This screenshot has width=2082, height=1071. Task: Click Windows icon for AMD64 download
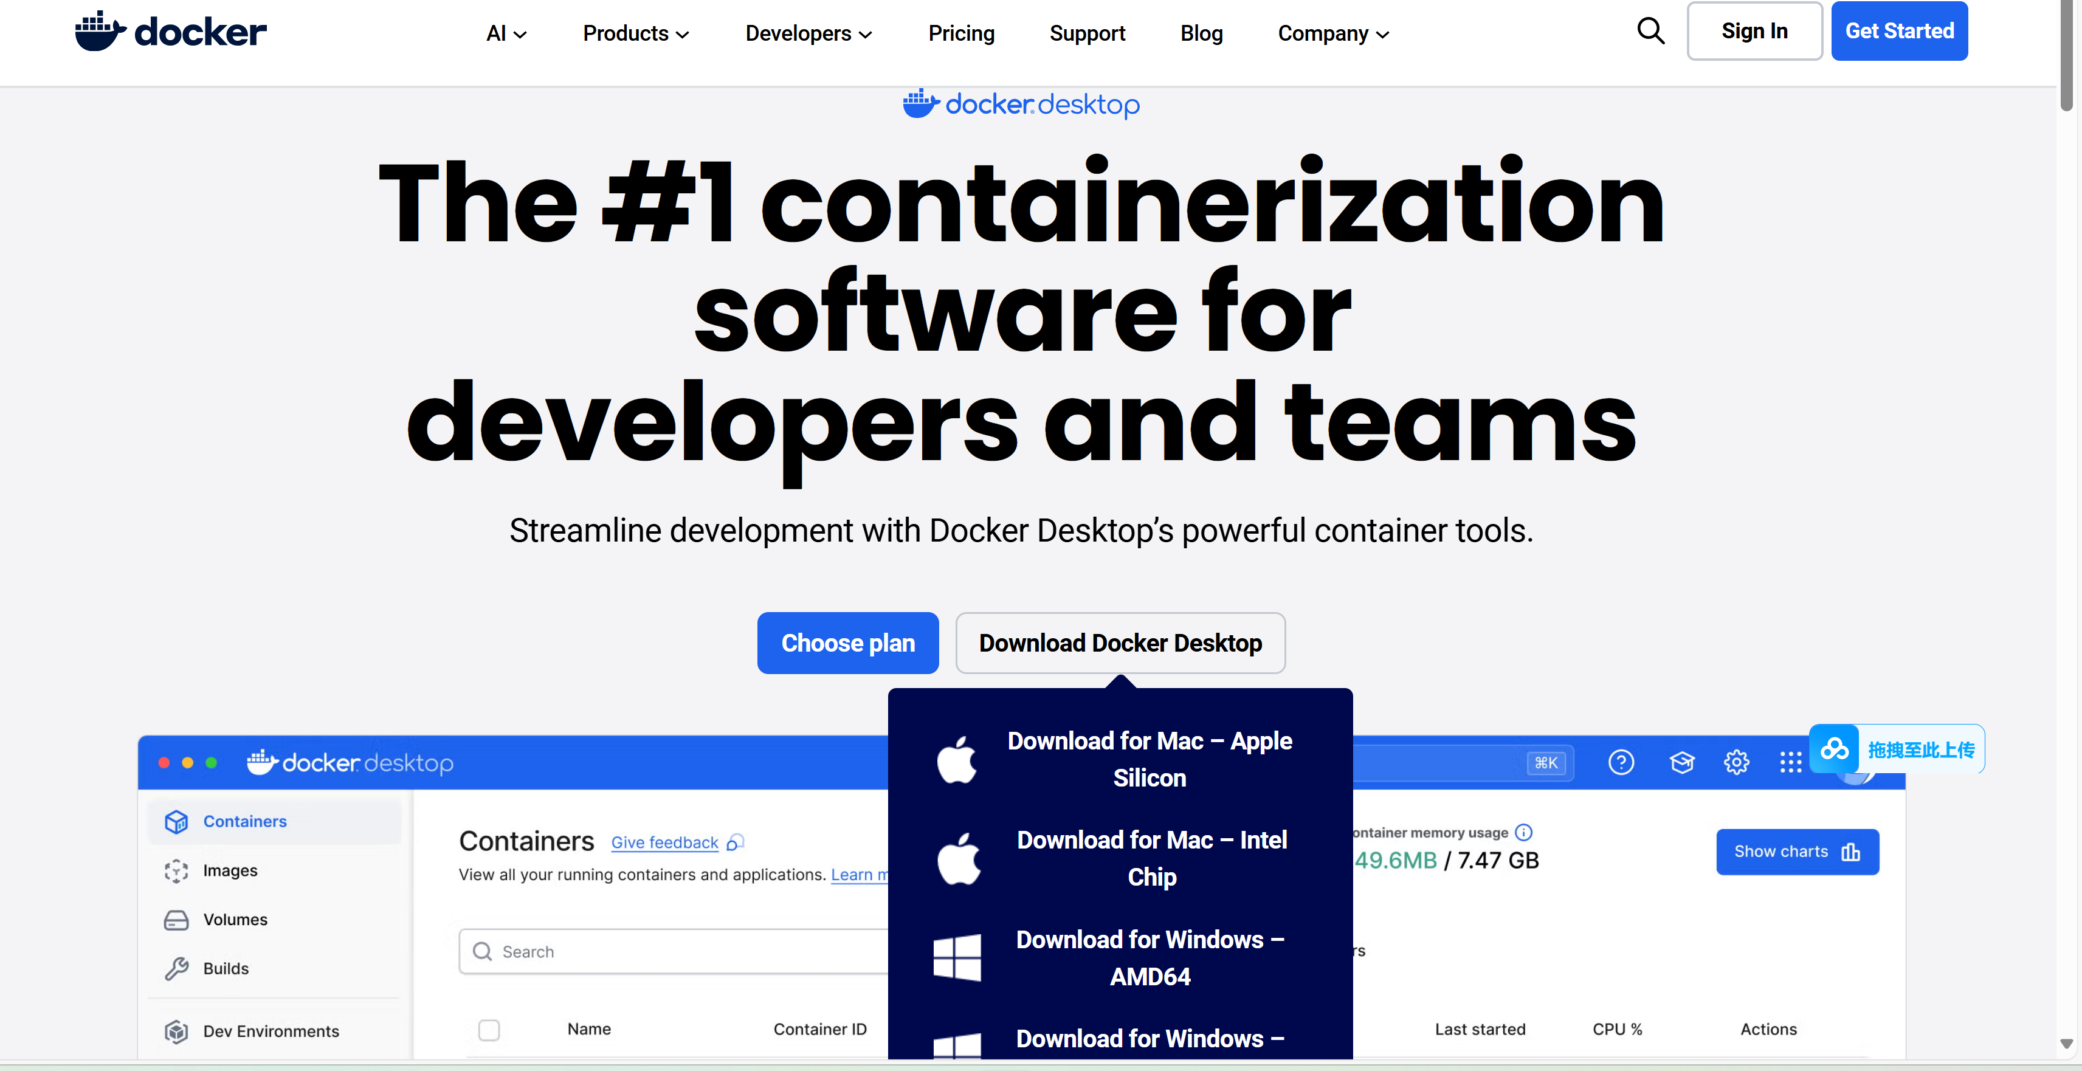pyautogui.click(x=957, y=958)
